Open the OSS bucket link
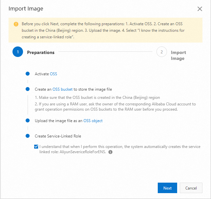Image resolution: width=211 pixels, height=199 pixels. pyautogui.click(x=62, y=89)
